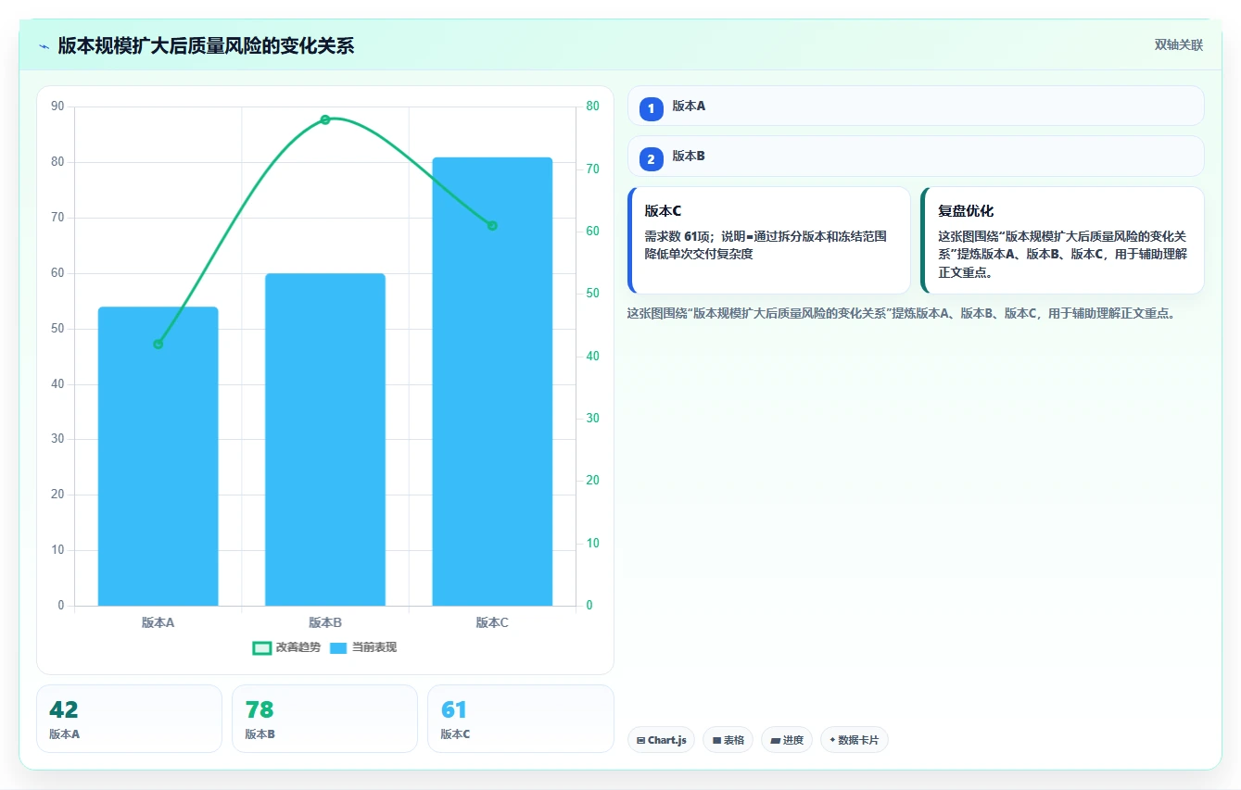The height and width of the screenshot is (790, 1241).
Task: Click the 版本A x-axis label
Action: coord(158,622)
